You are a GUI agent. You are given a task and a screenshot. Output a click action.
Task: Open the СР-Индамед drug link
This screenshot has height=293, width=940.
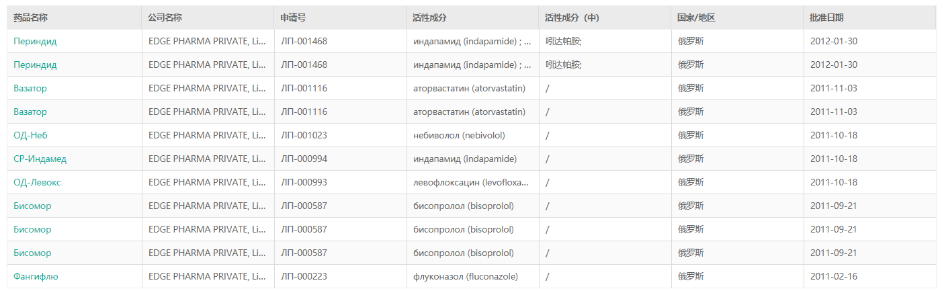[40, 159]
